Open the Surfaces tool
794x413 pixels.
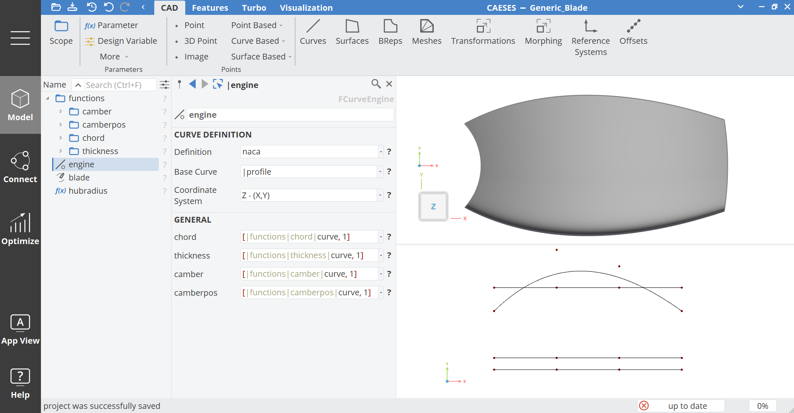352,32
